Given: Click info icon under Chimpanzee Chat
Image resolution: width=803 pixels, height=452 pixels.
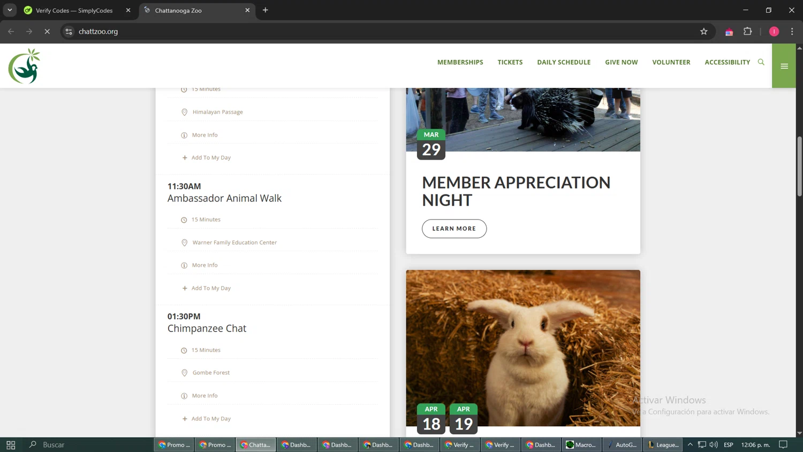Looking at the screenshot, I should (x=184, y=396).
